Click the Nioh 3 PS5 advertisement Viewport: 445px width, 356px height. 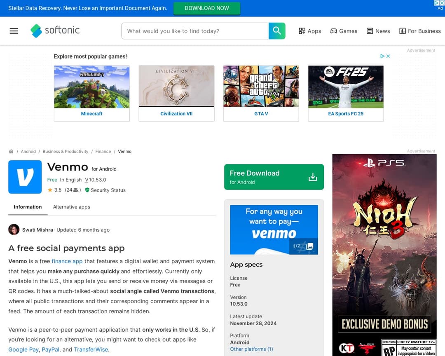coord(384,255)
